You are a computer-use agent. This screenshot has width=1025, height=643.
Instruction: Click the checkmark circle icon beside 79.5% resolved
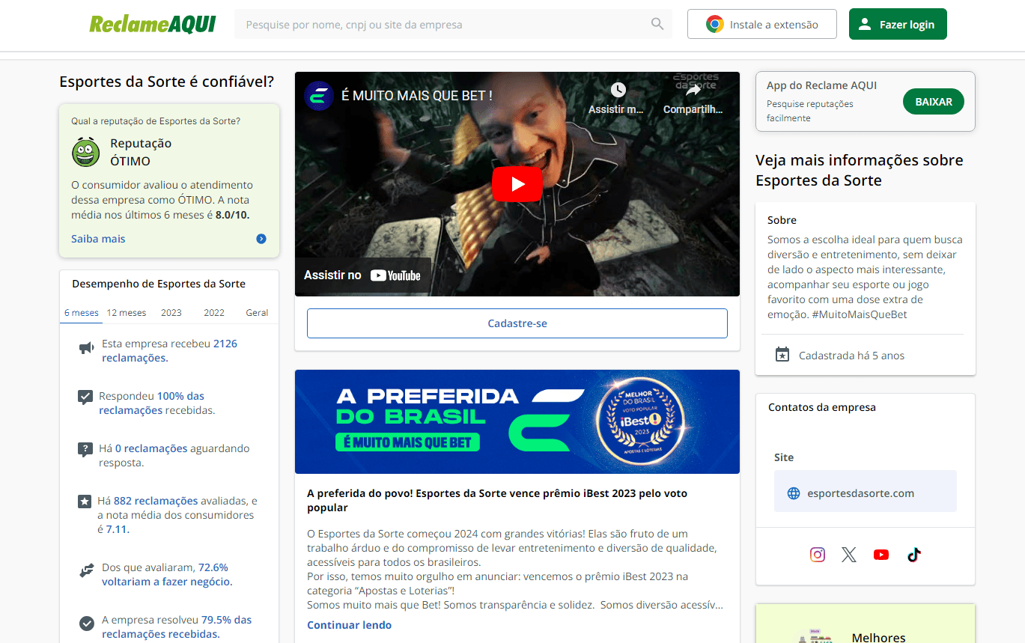[x=87, y=623]
